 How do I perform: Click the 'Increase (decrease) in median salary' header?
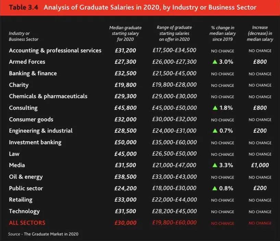tap(260, 33)
